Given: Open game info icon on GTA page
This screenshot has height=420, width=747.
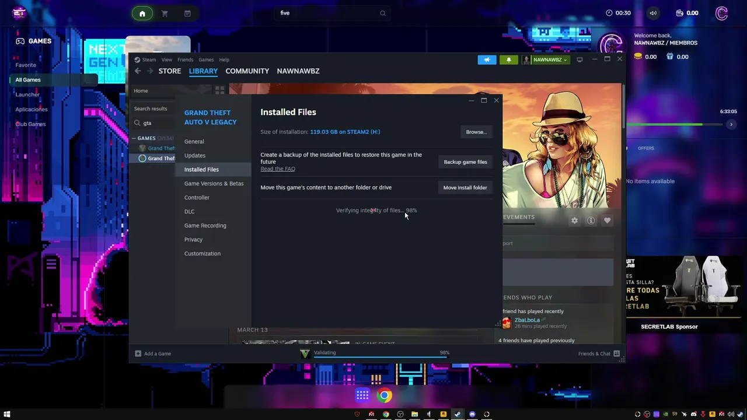Looking at the screenshot, I should (x=591, y=220).
